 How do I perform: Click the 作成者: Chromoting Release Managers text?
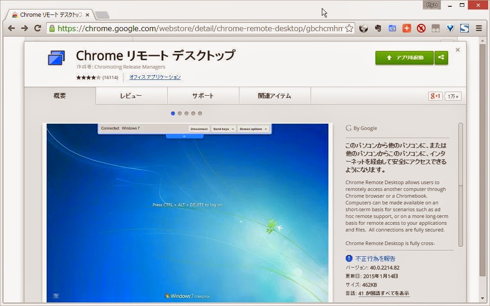(121, 67)
